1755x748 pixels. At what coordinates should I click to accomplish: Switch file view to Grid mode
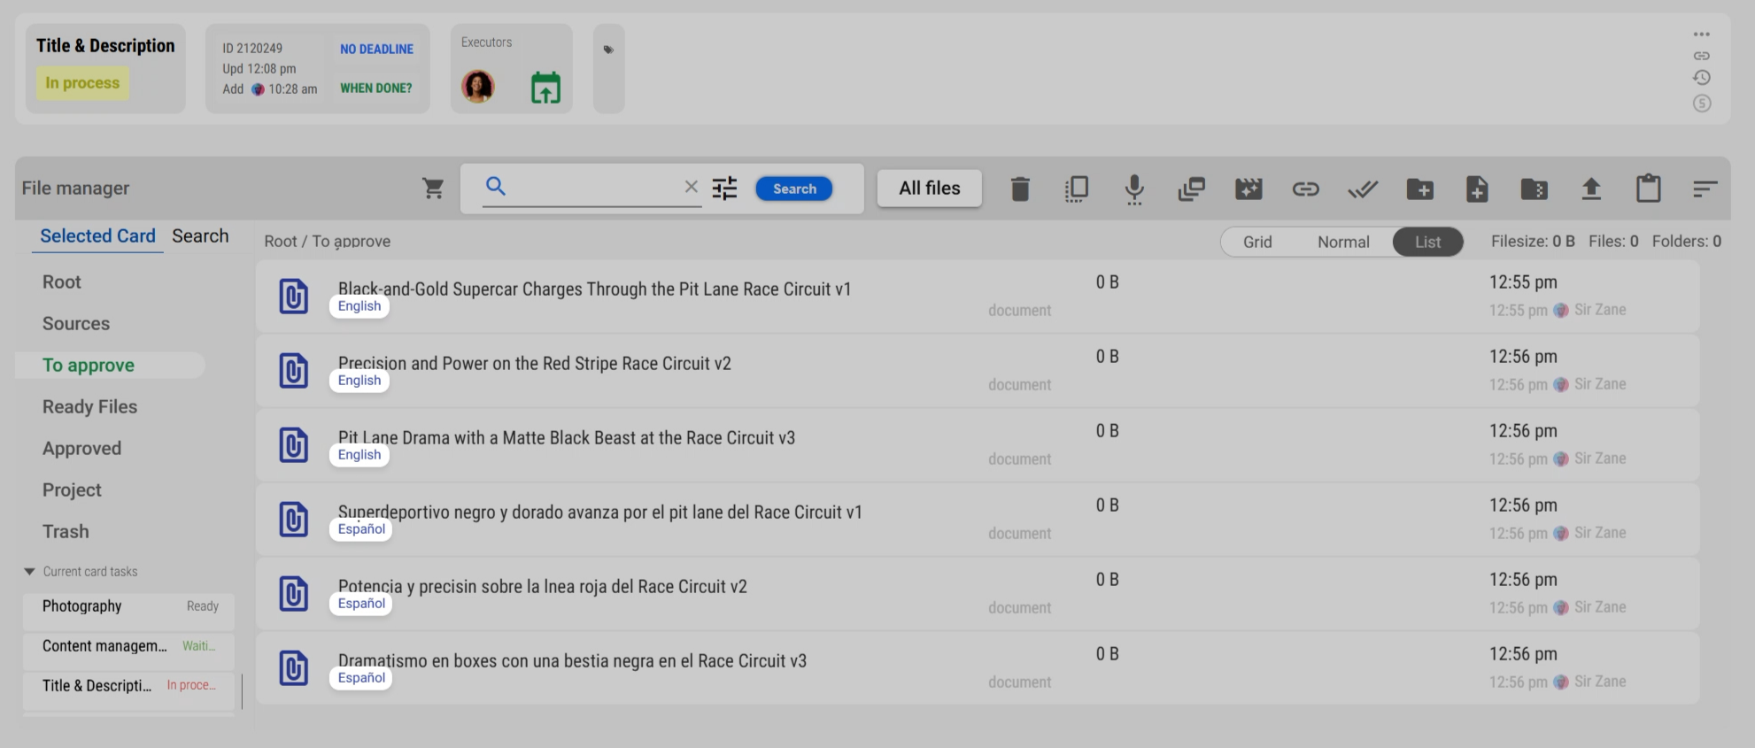(x=1257, y=242)
